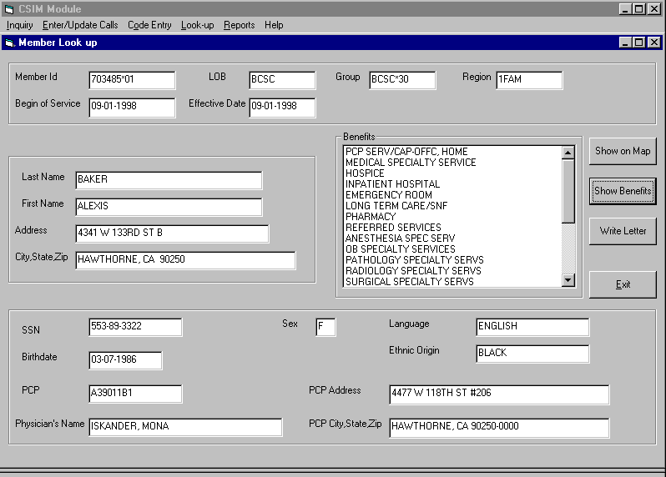This screenshot has height=477, width=666.
Task: Click the Group field showing BCSC*30
Action: [x=402, y=80]
